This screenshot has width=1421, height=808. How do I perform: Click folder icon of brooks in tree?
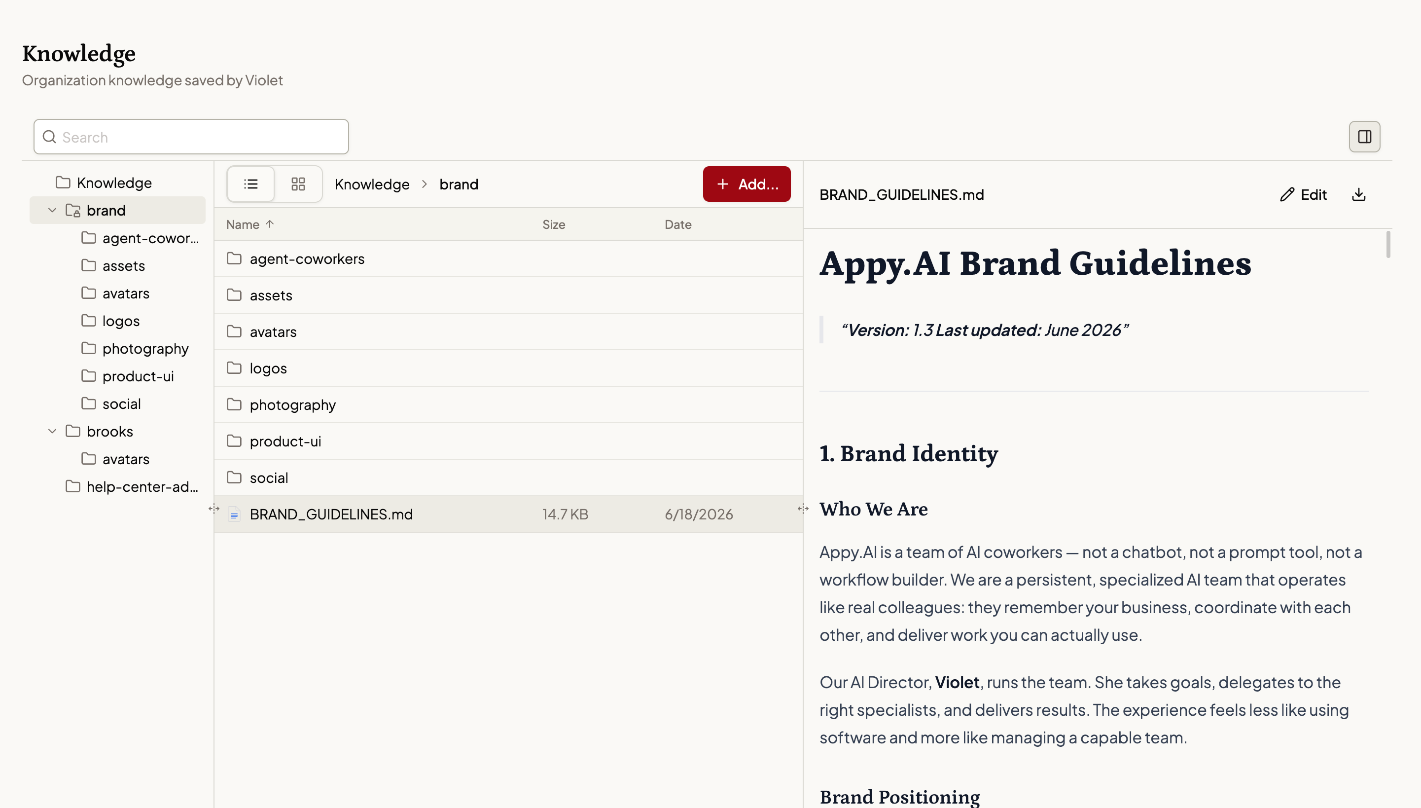[x=72, y=431]
